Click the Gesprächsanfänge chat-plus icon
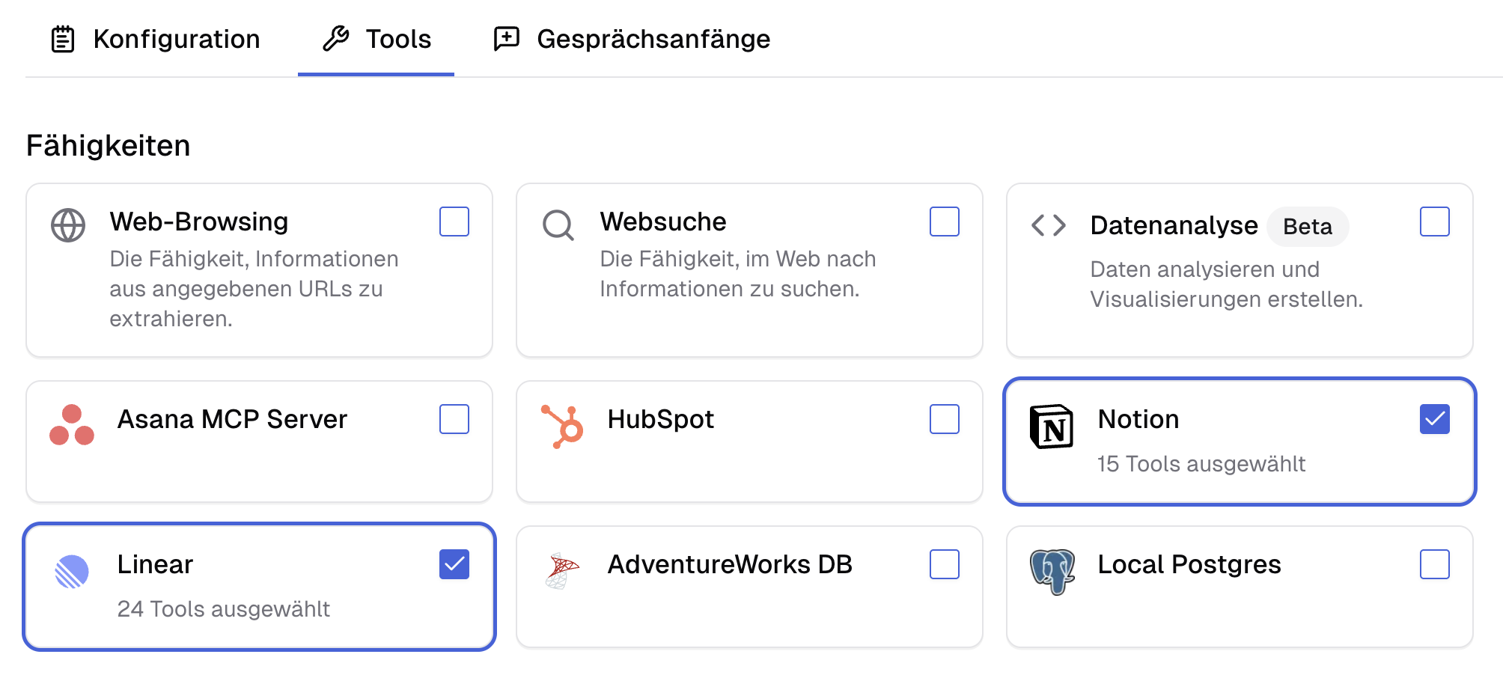Viewport: 1503px width, 675px height. (507, 38)
